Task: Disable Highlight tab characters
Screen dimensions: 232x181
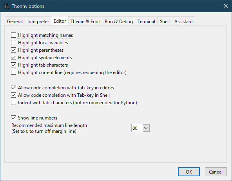Action: (x=13, y=65)
